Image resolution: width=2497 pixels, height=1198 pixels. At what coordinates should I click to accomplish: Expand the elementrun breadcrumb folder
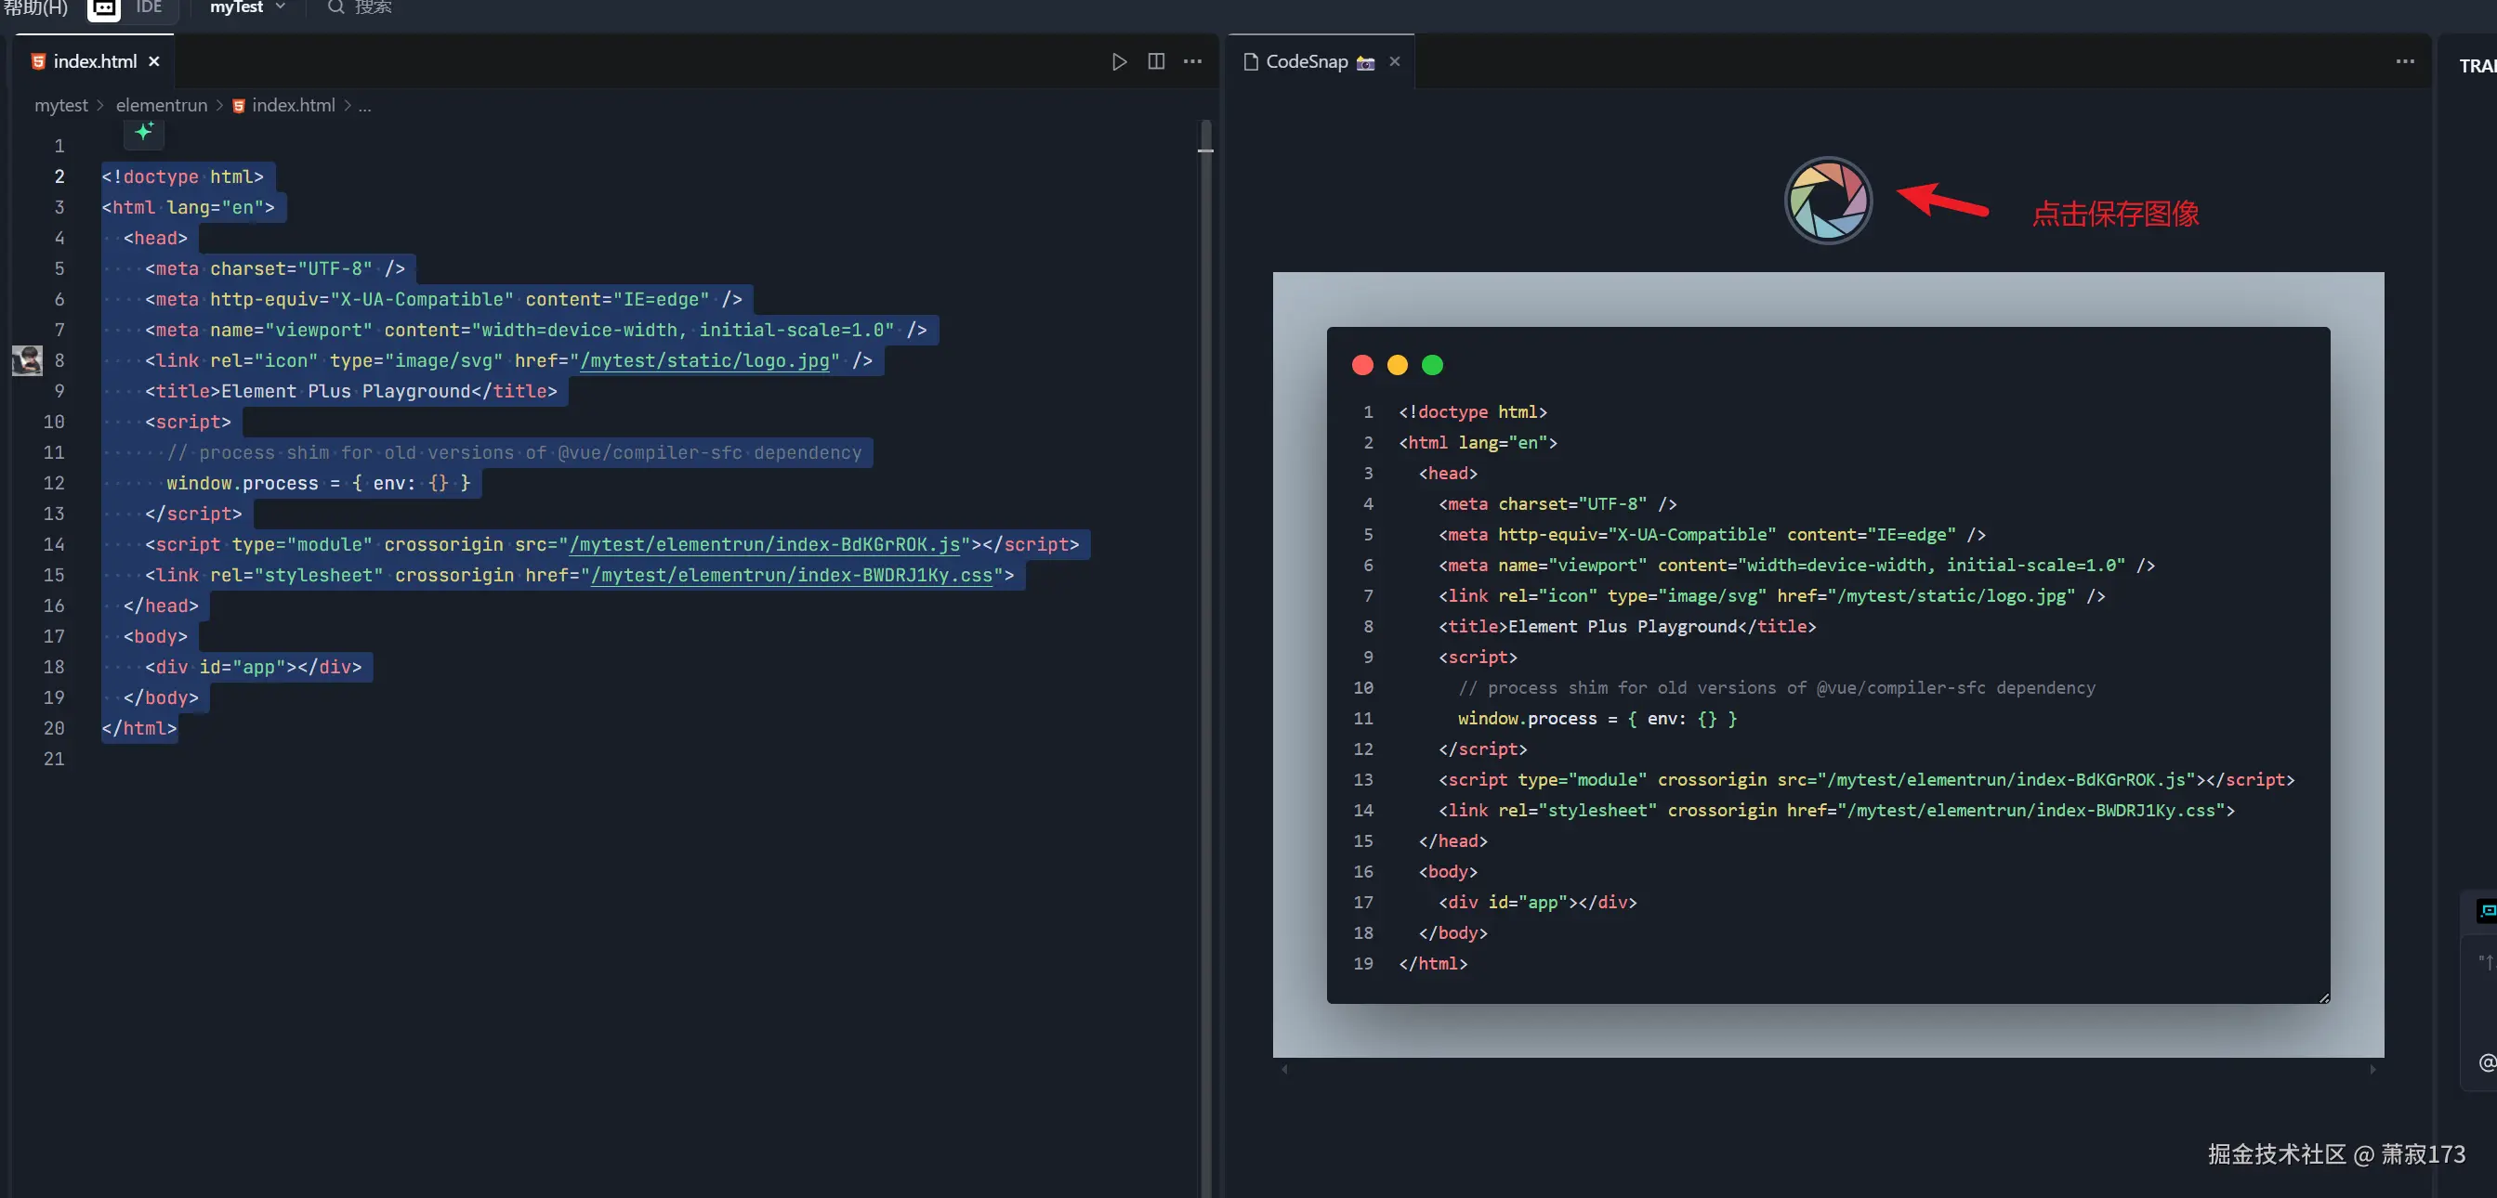[x=161, y=106]
